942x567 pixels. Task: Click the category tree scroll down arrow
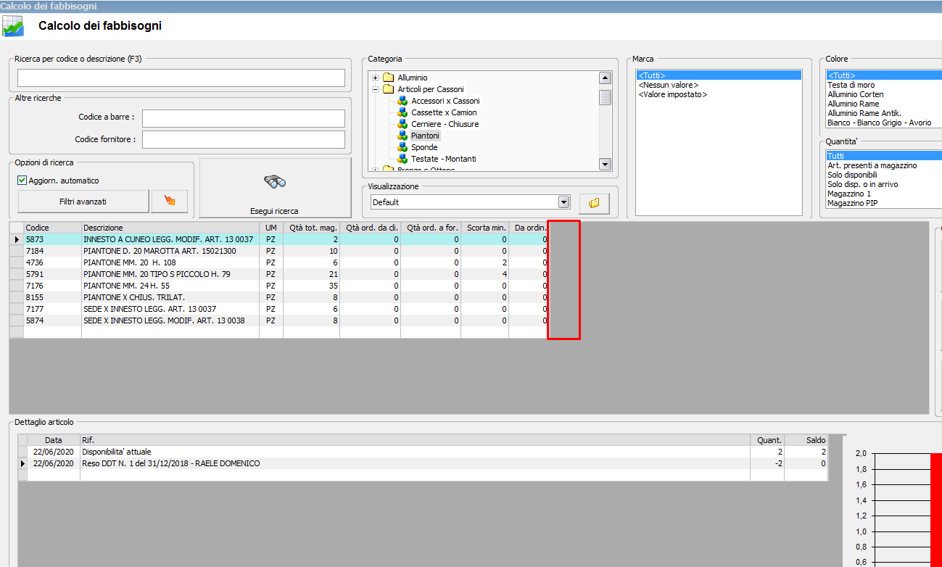[605, 165]
